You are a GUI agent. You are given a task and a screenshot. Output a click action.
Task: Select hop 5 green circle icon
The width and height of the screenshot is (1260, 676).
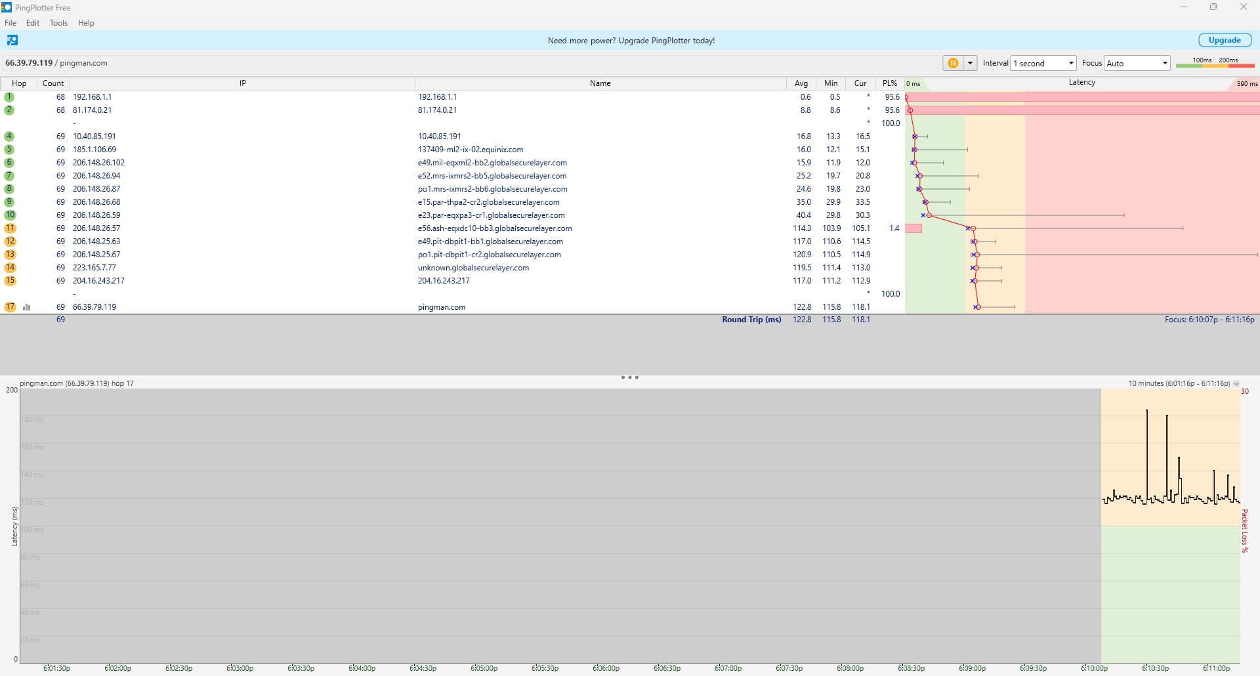(x=9, y=150)
